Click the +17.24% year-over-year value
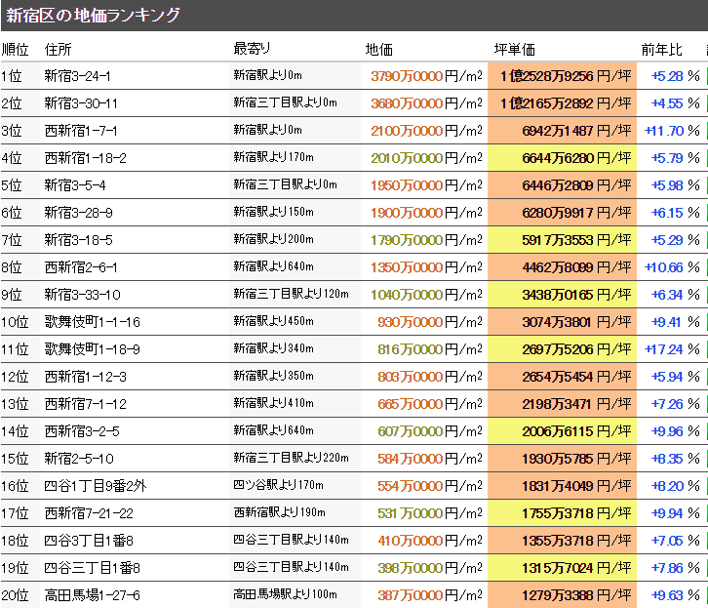The width and height of the screenshot is (708, 608). (672, 349)
